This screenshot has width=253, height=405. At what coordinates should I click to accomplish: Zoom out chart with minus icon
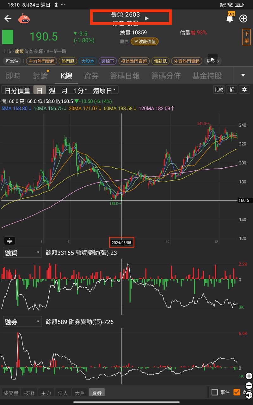point(249,386)
